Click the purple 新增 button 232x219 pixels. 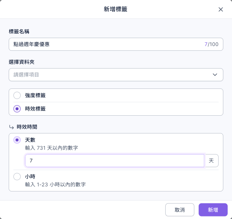[x=213, y=210]
